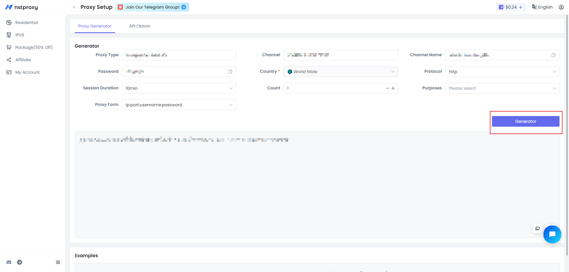This screenshot has height=272, width=569.
Task: Open the user account profile icon
Action: [x=561, y=7]
